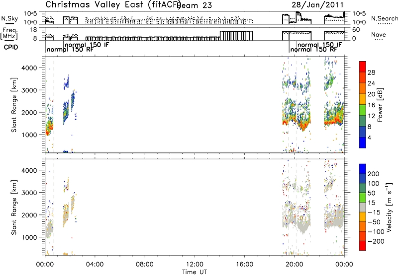The height and width of the screenshot is (275, 398).
Task: Click the '28' power colorbar value
Action: [x=371, y=72]
